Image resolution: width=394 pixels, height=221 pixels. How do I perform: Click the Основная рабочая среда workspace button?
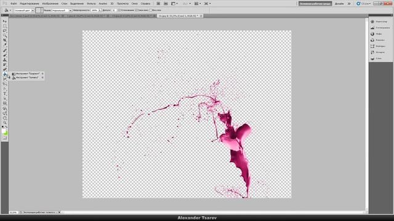pyautogui.click(x=315, y=4)
